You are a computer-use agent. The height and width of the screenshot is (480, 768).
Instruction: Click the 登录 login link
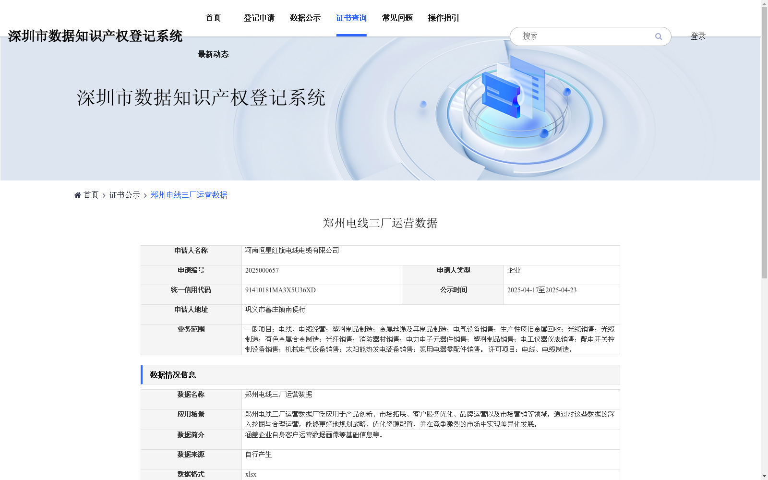[x=698, y=36]
